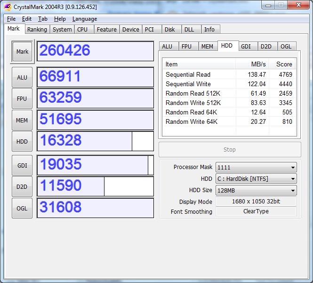This screenshot has height=283, width=313.
Task: Show D2D results tab in details panel
Action: point(267,46)
